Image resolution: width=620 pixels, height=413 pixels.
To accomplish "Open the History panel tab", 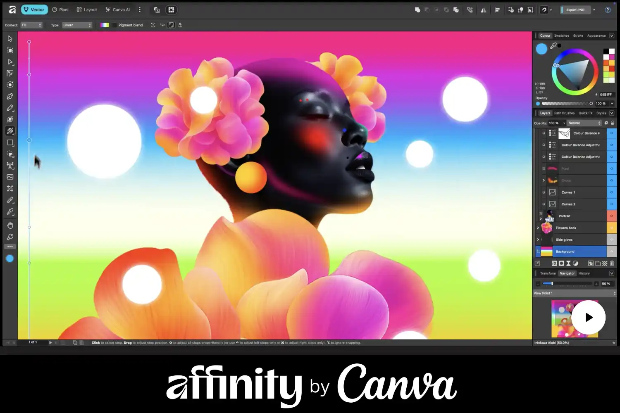I will pyautogui.click(x=584, y=273).
